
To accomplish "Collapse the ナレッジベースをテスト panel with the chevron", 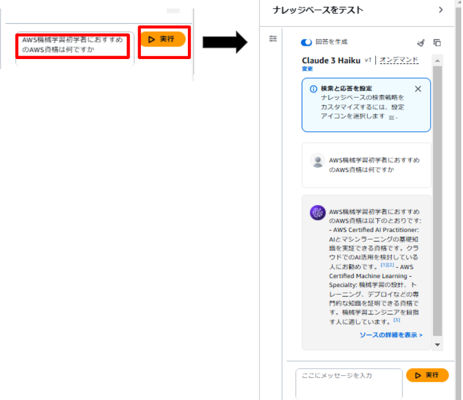I will pyautogui.click(x=440, y=10).
